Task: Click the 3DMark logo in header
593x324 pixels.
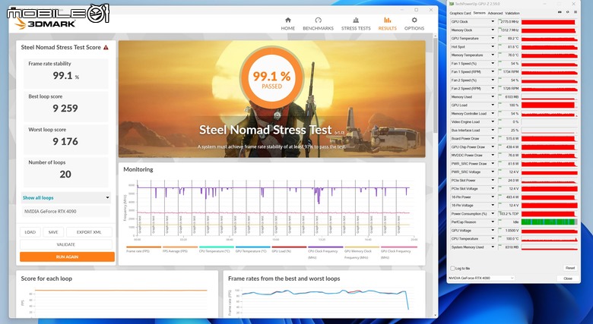Action: [x=45, y=24]
